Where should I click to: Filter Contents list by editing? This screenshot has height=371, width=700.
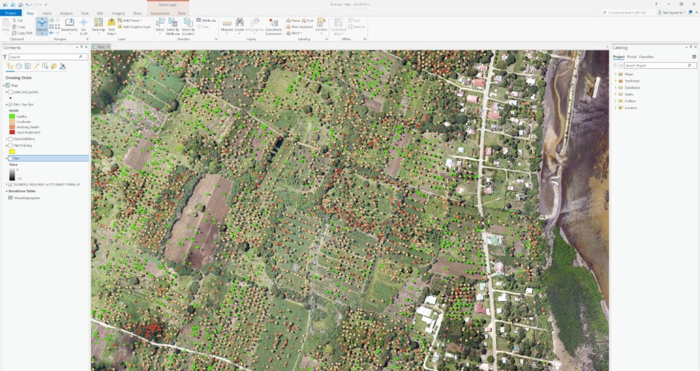[36, 66]
